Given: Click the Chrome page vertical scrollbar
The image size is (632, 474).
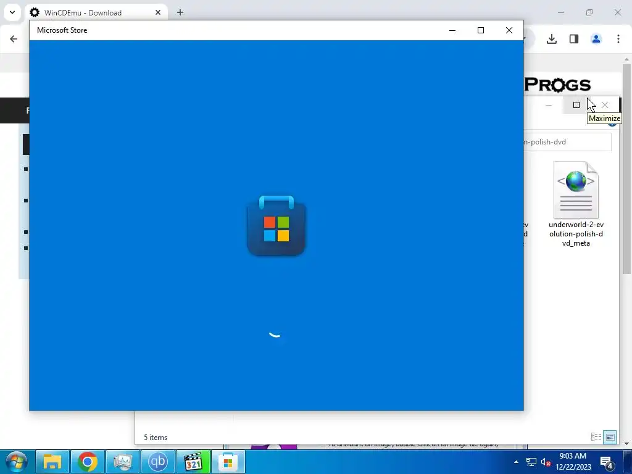Looking at the screenshot, I should (626, 169).
